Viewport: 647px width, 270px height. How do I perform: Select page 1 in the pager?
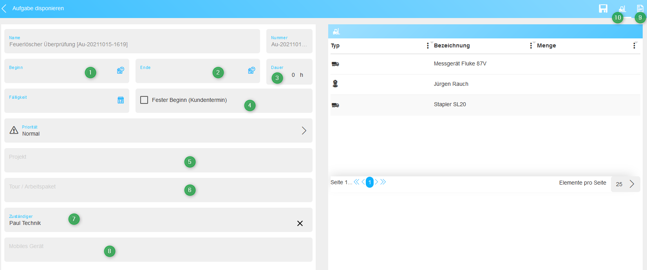[370, 182]
